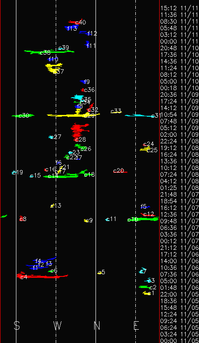This screenshot has height=343, width=199.
Task: Click the c40 label
Action: 80,22
